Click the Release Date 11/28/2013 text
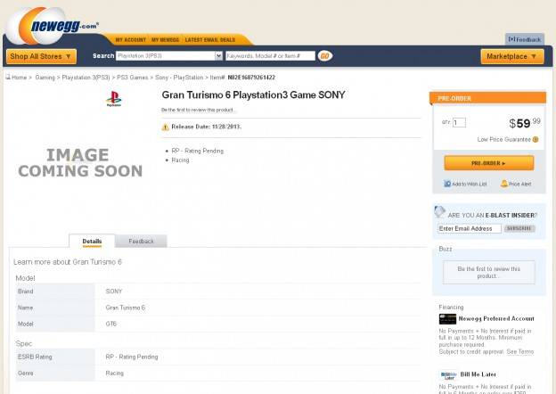Image resolution: width=556 pixels, height=394 pixels. [x=207, y=127]
